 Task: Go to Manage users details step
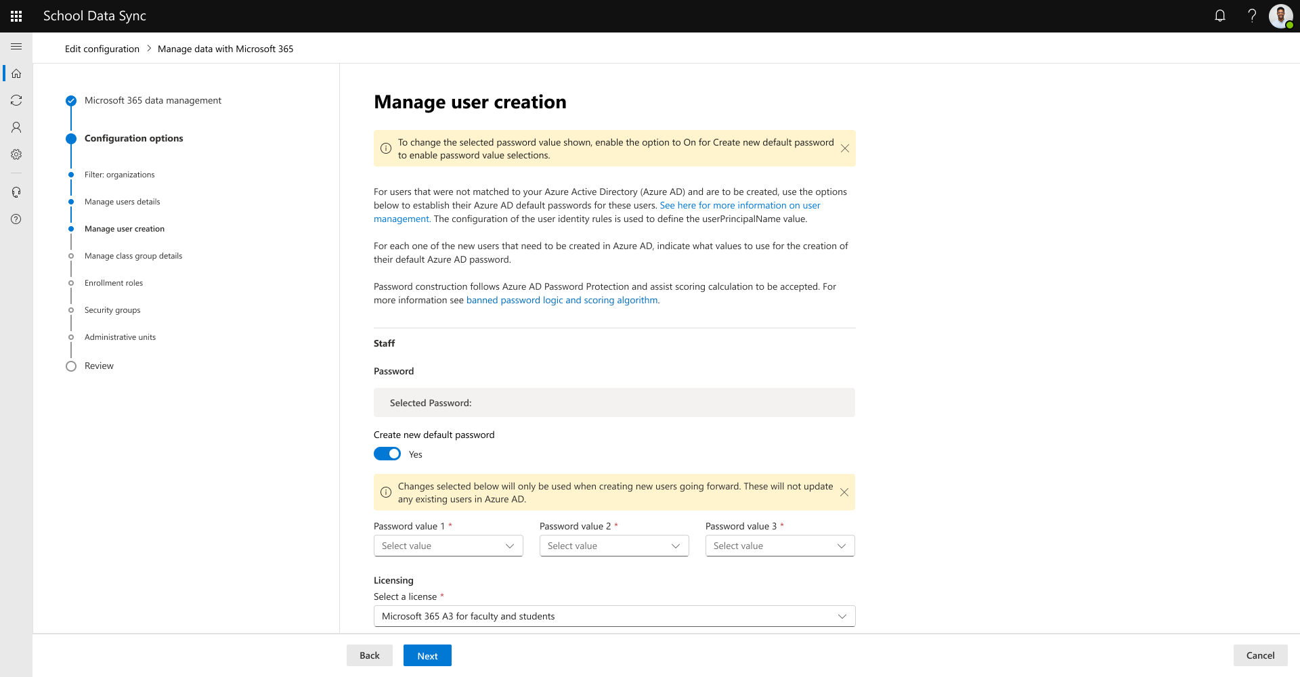click(123, 202)
